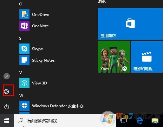Image resolution: width=163 pixels, height=127 pixels.
Task: Select Windows Defender 安全中心 text
Action: coord(58,106)
